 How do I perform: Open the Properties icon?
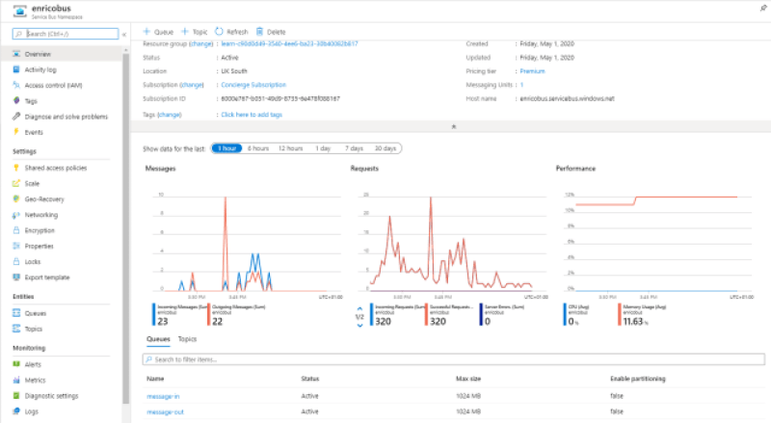click(16, 246)
